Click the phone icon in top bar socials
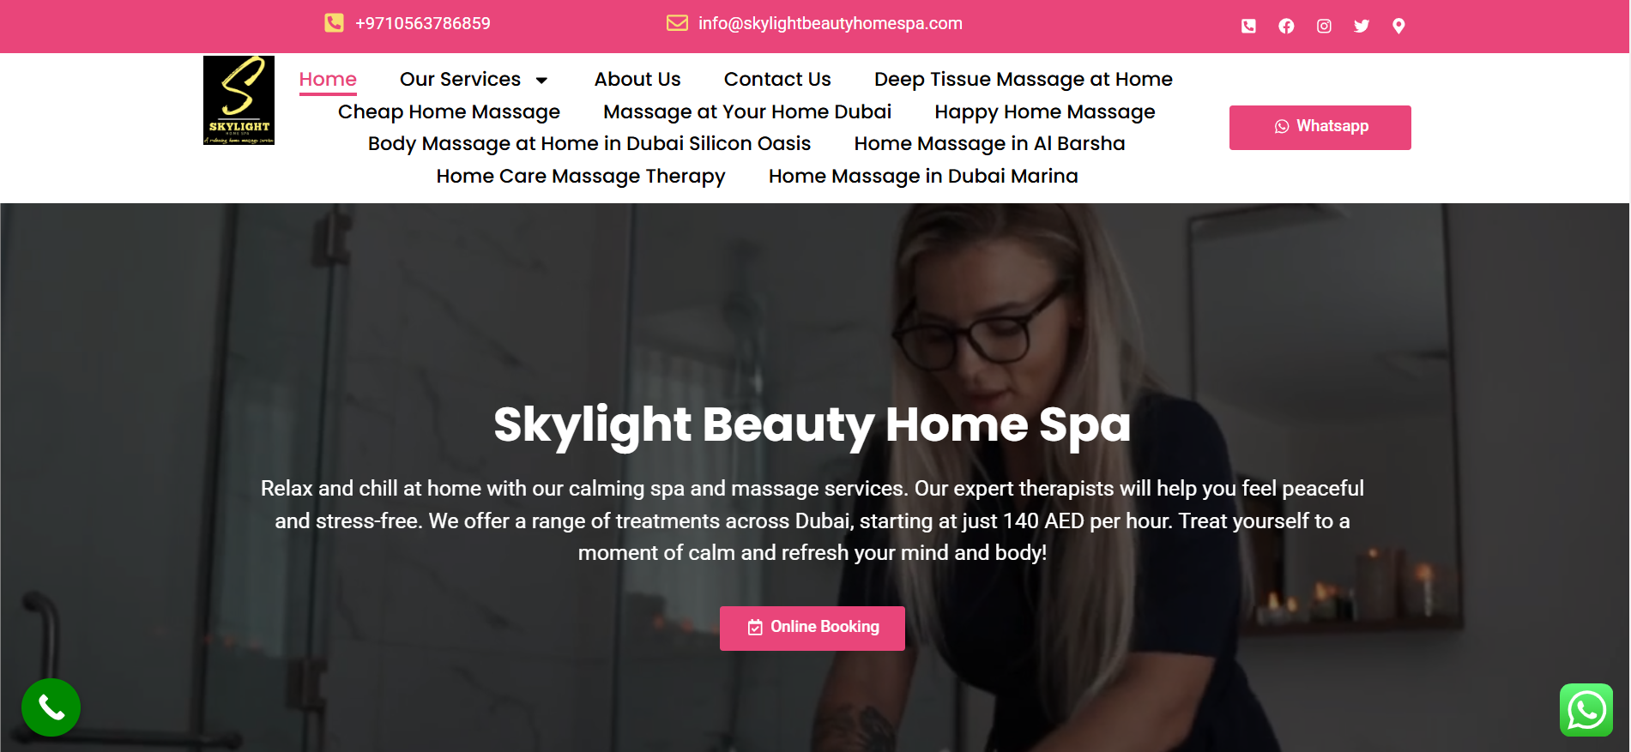Image resolution: width=1631 pixels, height=752 pixels. (x=1248, y=26)
